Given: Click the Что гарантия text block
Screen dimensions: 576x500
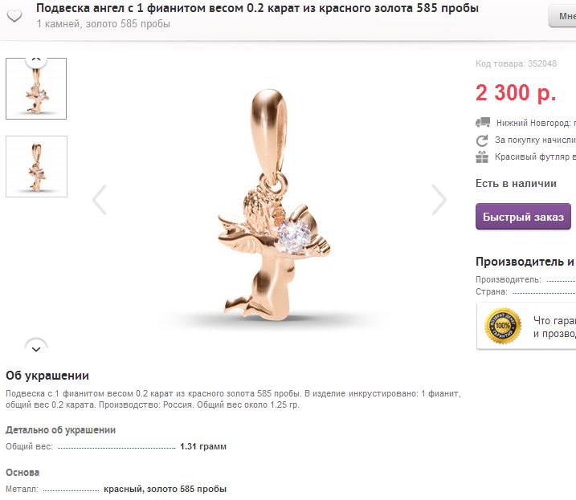Looking at the screenshot, I should point(554,327).
